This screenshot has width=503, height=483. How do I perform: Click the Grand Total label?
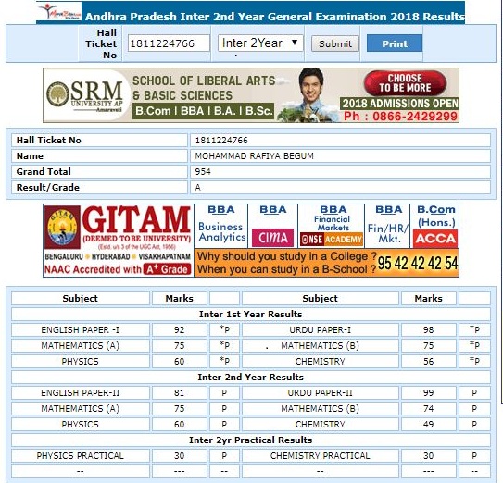tap(44, 172)
